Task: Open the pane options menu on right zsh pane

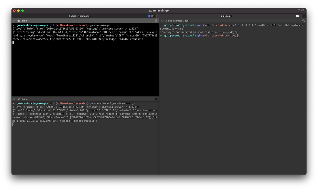Action: pos(304,21)
